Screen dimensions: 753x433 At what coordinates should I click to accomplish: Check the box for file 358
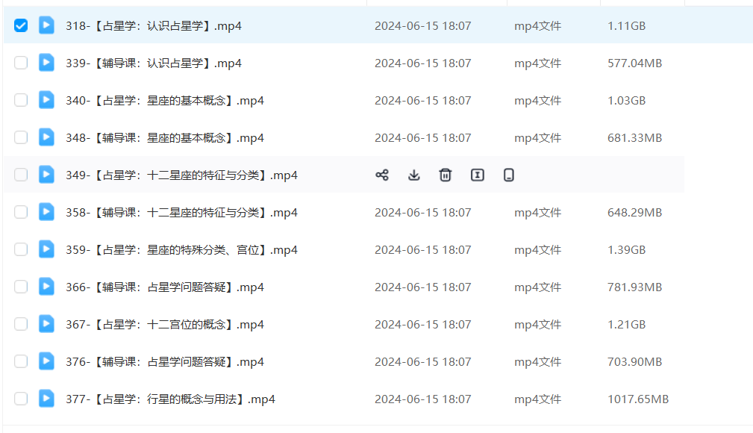click(x=21, y=212)
